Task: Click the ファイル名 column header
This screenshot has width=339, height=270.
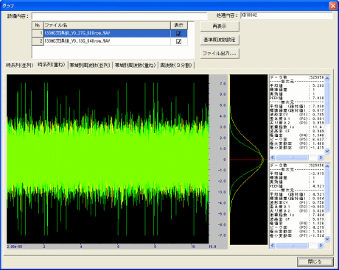Action: (107, 25)
